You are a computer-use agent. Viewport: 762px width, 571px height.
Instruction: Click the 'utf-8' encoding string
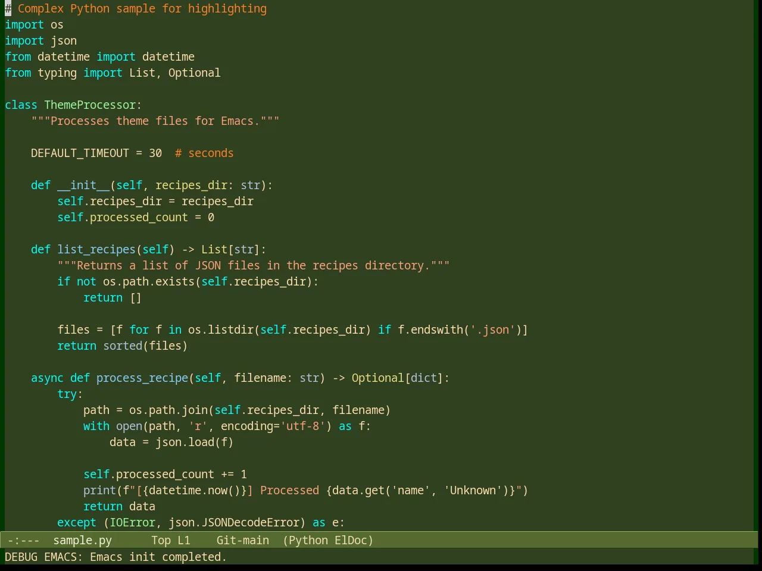pyautogui.click(x=302, y=426)
